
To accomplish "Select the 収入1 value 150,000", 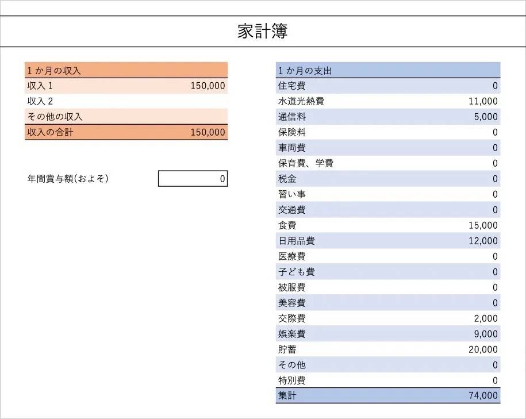I will [208, 86].
